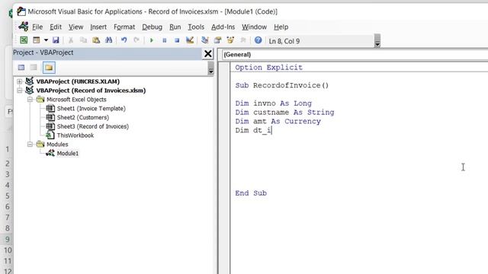Close the Project - VBAProject pane
The width and height of the screenshot is (488, 274).
208,53
